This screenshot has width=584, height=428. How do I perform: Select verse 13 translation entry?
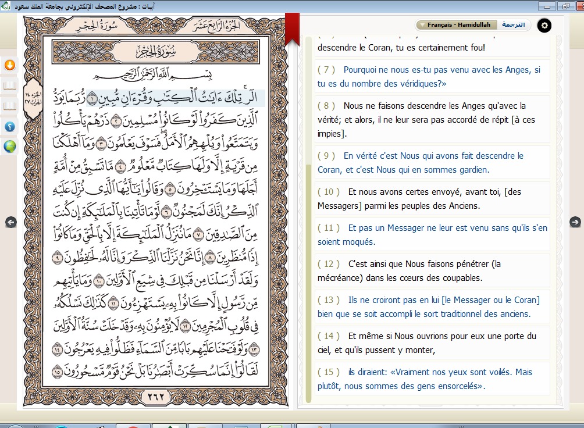click(432, 307)
